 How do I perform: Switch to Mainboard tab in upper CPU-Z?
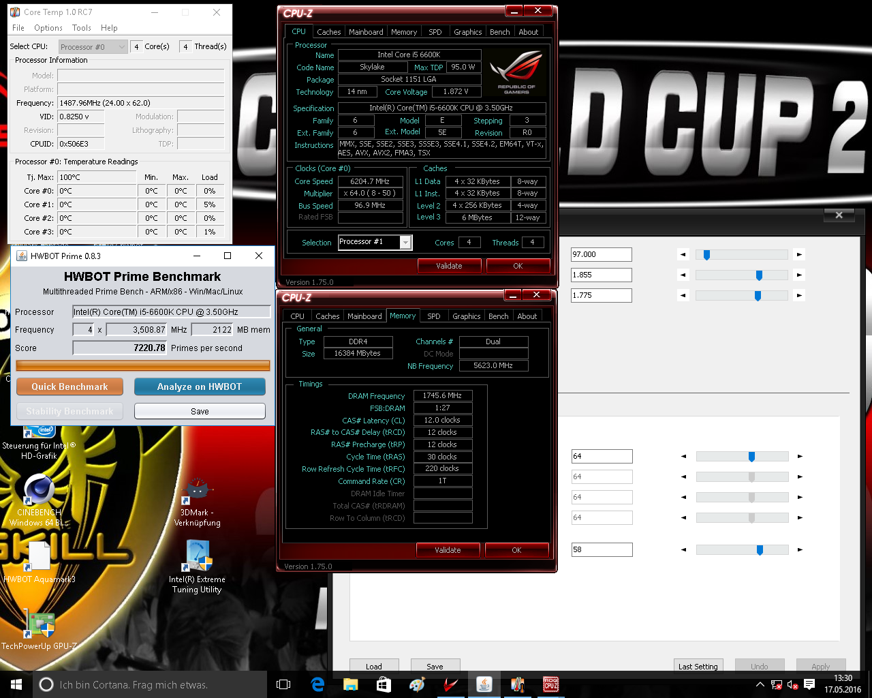(366, 32)
